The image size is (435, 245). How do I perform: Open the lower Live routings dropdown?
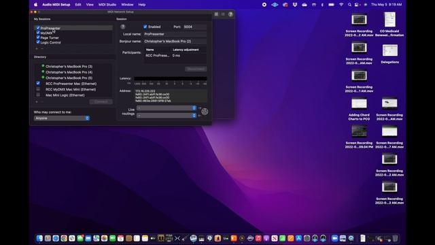(167, 115)
